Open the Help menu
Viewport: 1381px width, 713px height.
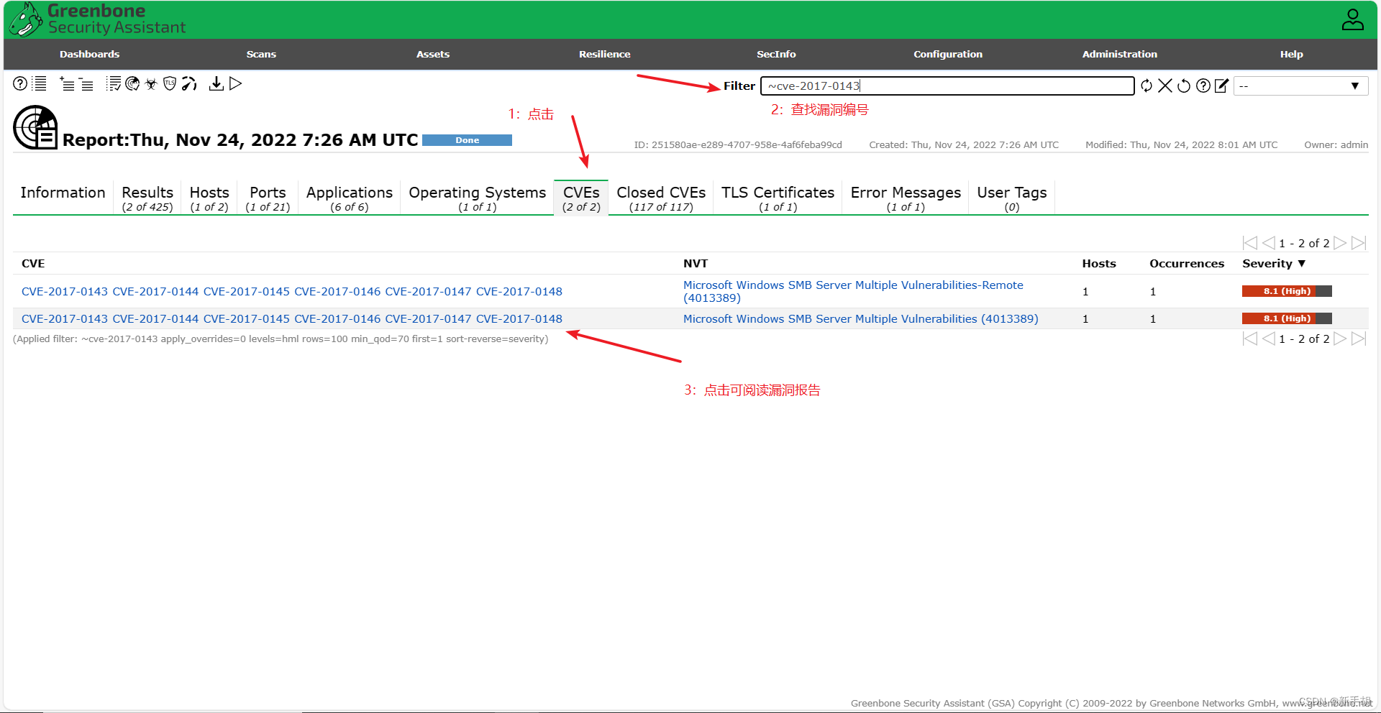(1291, 54)
